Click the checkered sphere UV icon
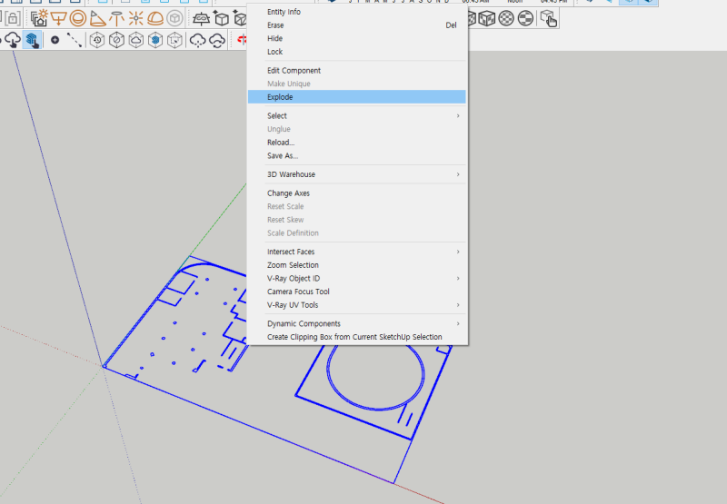This screenshot has height=504, width=727. 506,18
